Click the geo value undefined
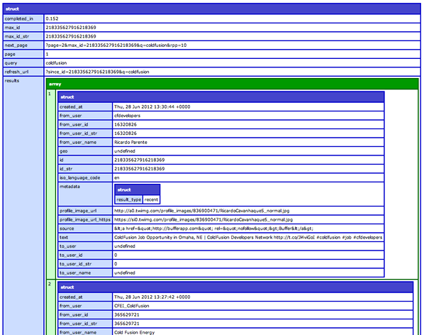The image size is (424, 335). [x=124, y=151]
